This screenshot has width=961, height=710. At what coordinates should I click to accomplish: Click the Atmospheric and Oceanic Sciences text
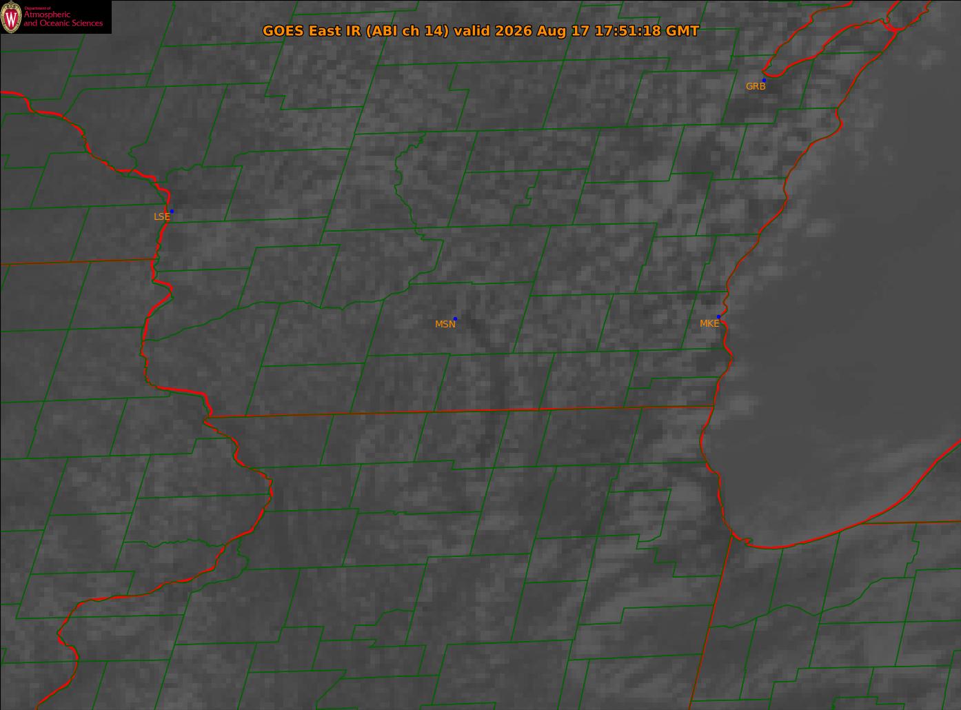pyautogui.click(x=63, y=19)
